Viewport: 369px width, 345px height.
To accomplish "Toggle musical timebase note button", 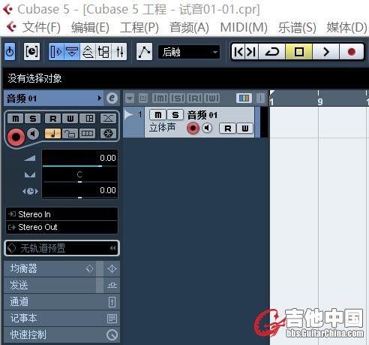I will (x=52, y=134).
